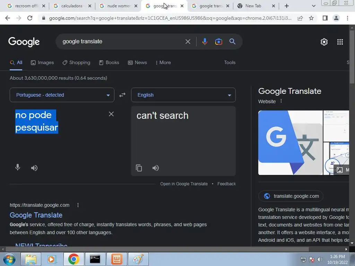The height and width of the screenshot is (266, 355).
Task: Open the More search filters menu
Action: (x=163, y=63)
